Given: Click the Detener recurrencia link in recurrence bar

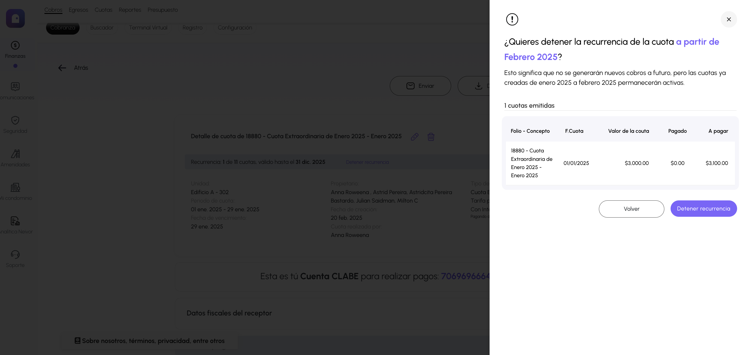Looking at the screenshot, I should 367,162.
